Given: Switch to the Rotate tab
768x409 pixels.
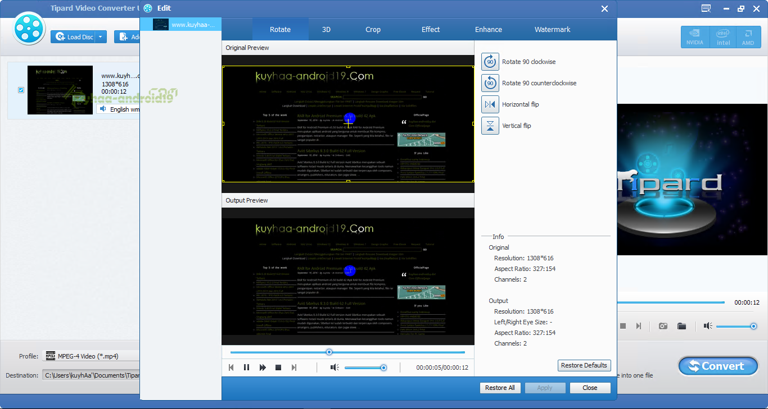Looking at the screenshot, I should point(280,29).
